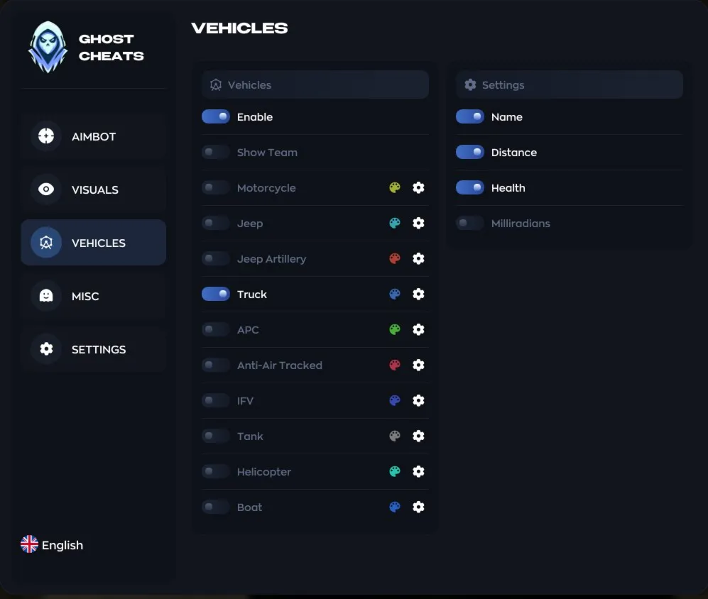Open gear settings for Jeep Artillery
The width and height of the screenshot is (708, 599).
point(418,258)
